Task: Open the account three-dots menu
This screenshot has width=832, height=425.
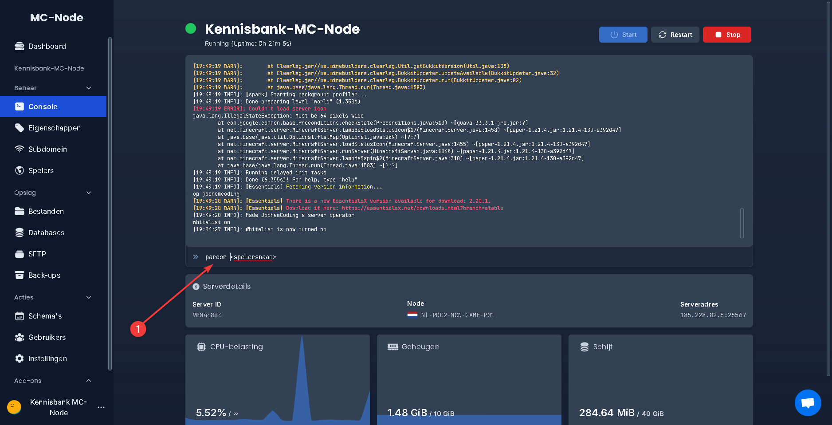Action: pyautogui.click(x=101, y=407)
